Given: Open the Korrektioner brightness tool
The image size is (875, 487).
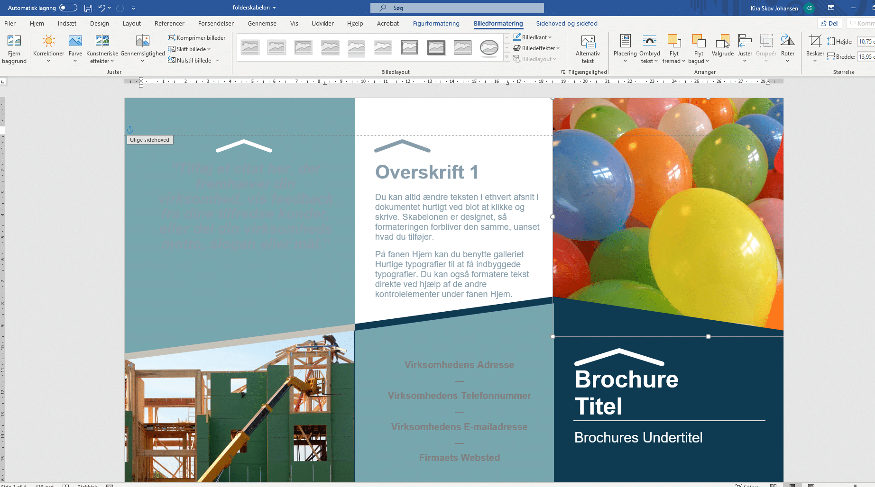Looking at the screenshot, I should pos(48,42).
